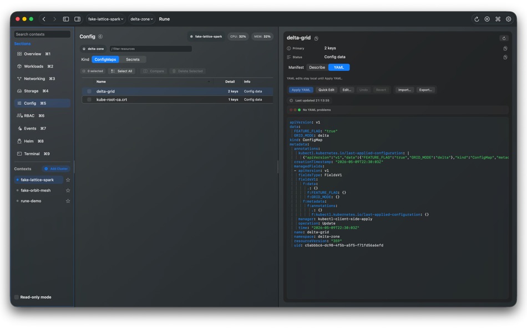Open Terminal section
This screenshot has width=527, height=329.
[x=42, y=154]
